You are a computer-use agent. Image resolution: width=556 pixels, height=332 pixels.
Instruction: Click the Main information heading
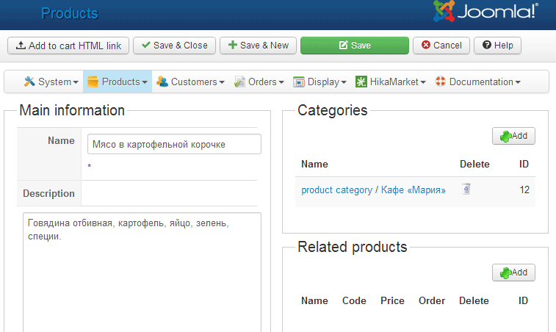click(x=72, y=110)
